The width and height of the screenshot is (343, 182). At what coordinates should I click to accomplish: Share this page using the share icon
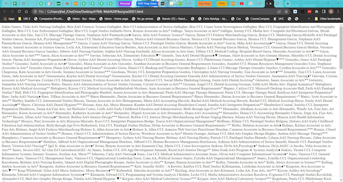[x=279, y=12]
